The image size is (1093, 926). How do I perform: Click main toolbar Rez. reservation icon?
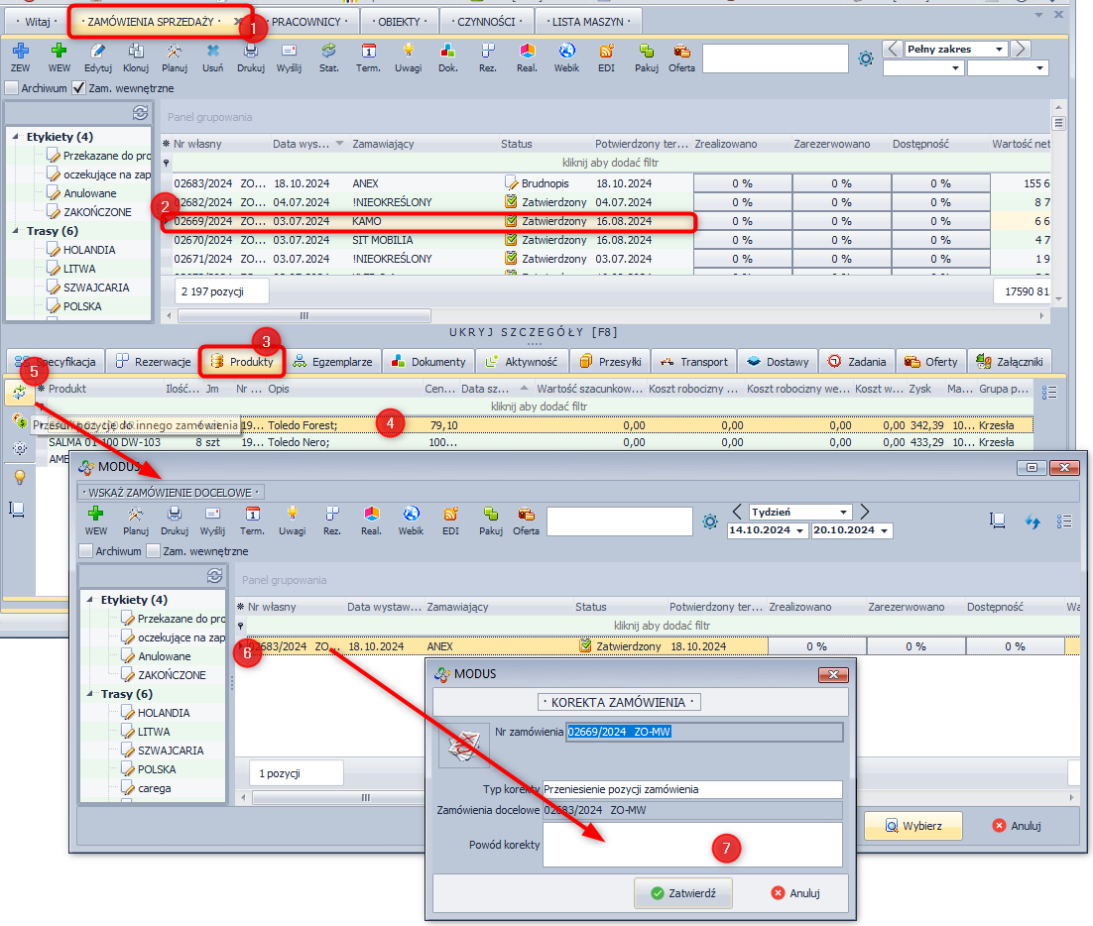click(x=487, y=51)
